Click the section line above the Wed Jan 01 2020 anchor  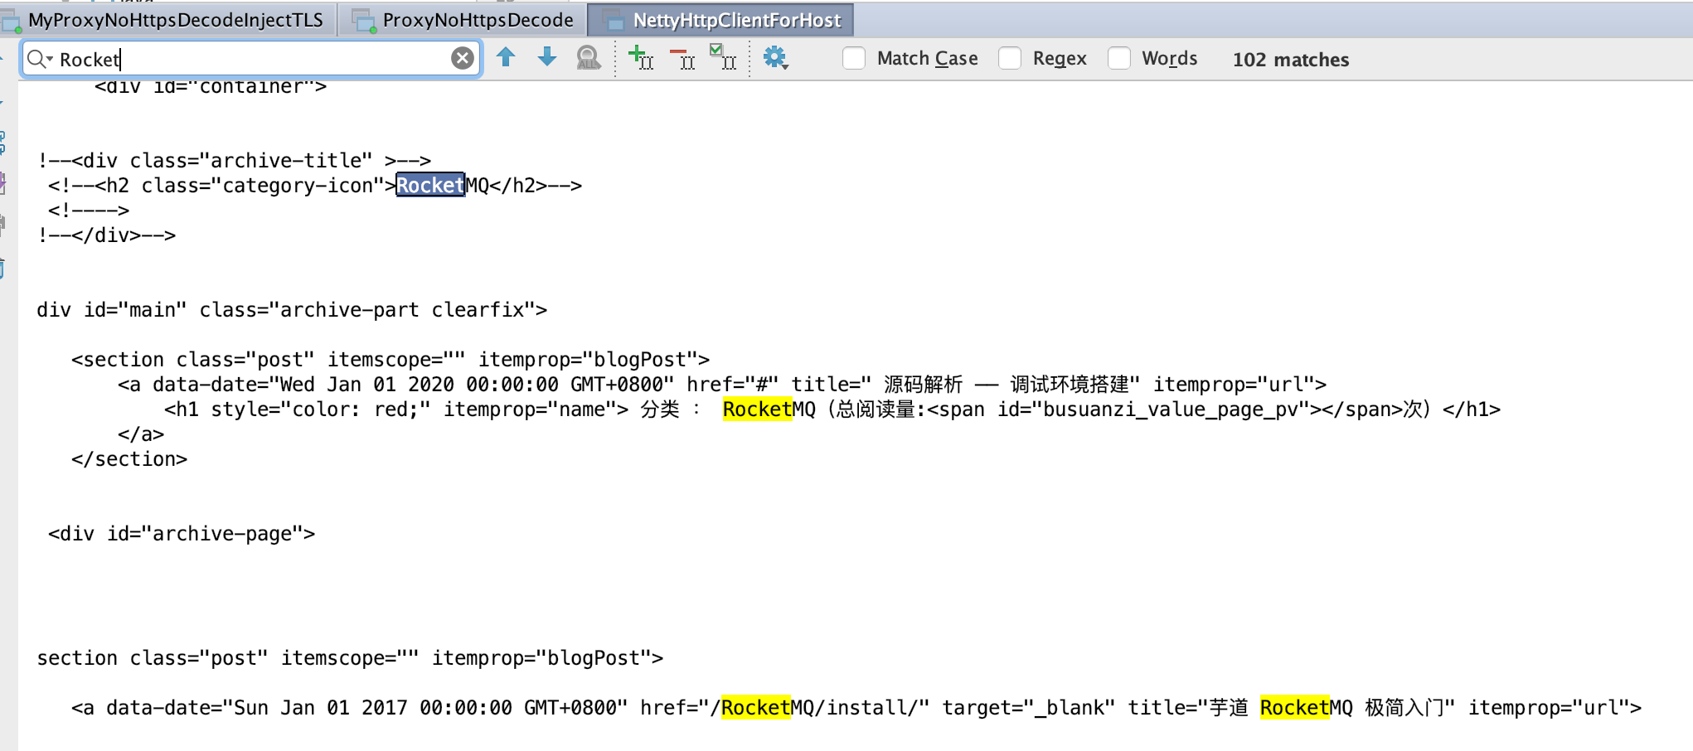click(x=391, y=359)
